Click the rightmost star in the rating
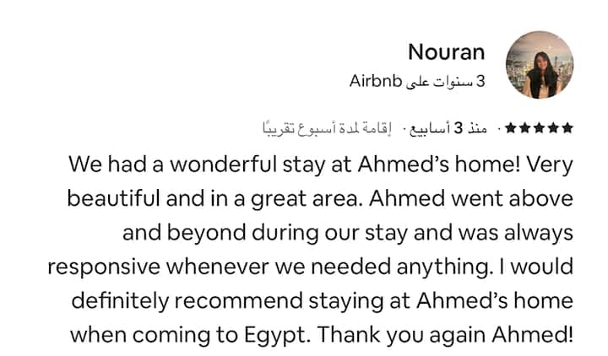The width and height of the screenshot is (608, 356). [x=567, y=128]
